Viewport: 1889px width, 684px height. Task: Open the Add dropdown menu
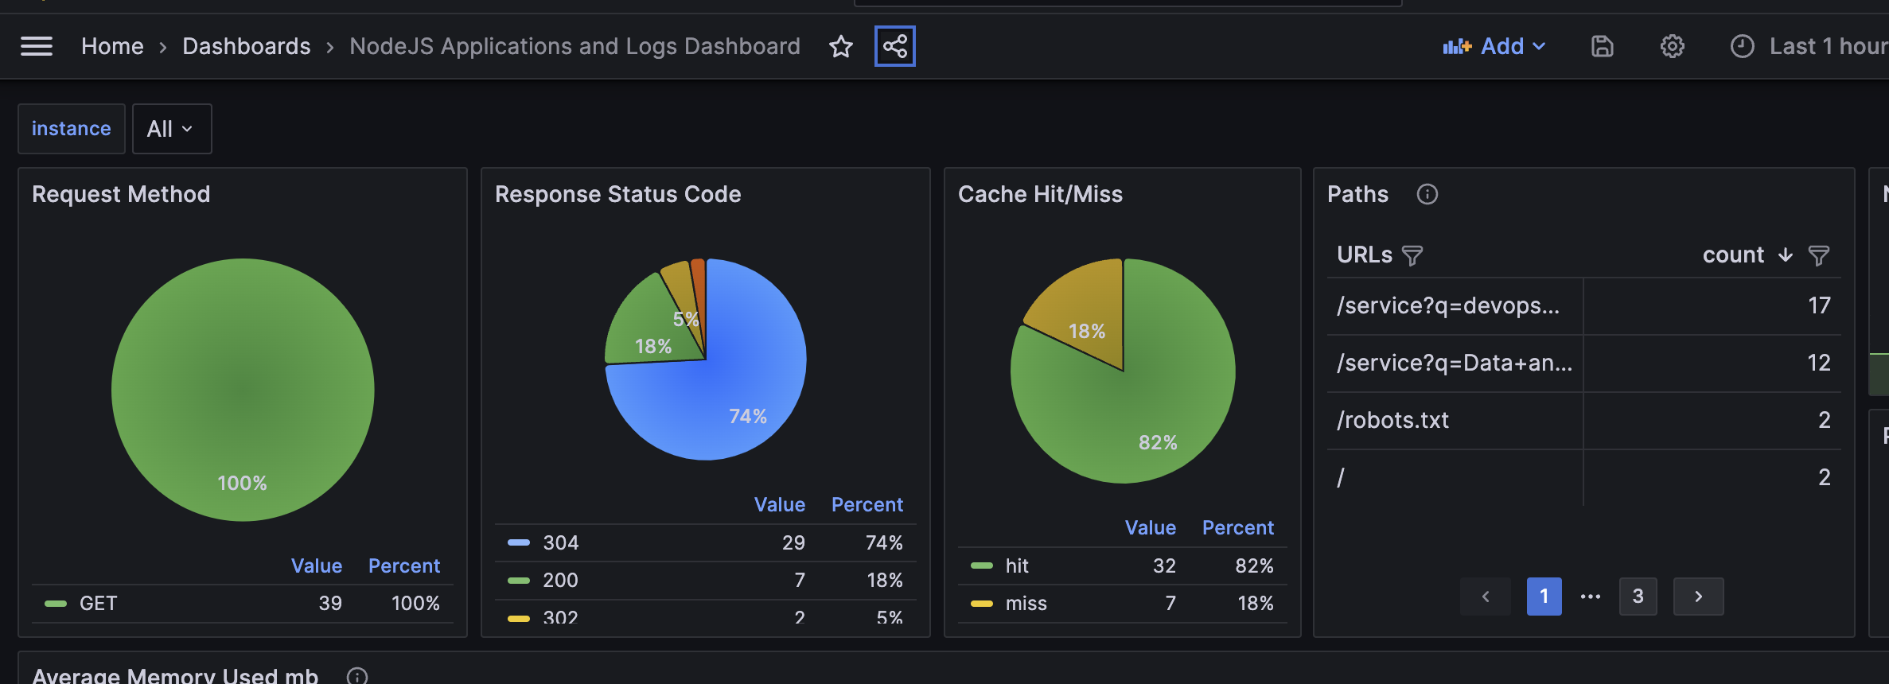[1494, 46]
